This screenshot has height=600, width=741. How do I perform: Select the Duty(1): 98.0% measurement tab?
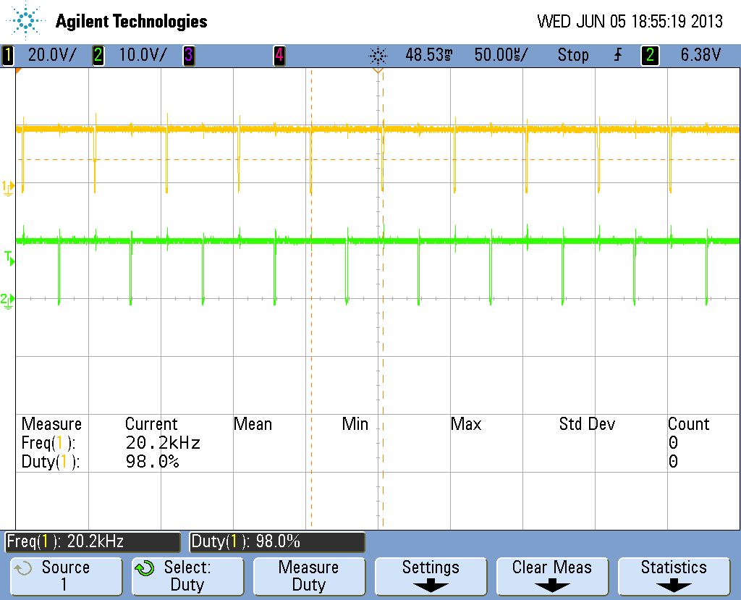pyautogui.click(x=276, y=541)
